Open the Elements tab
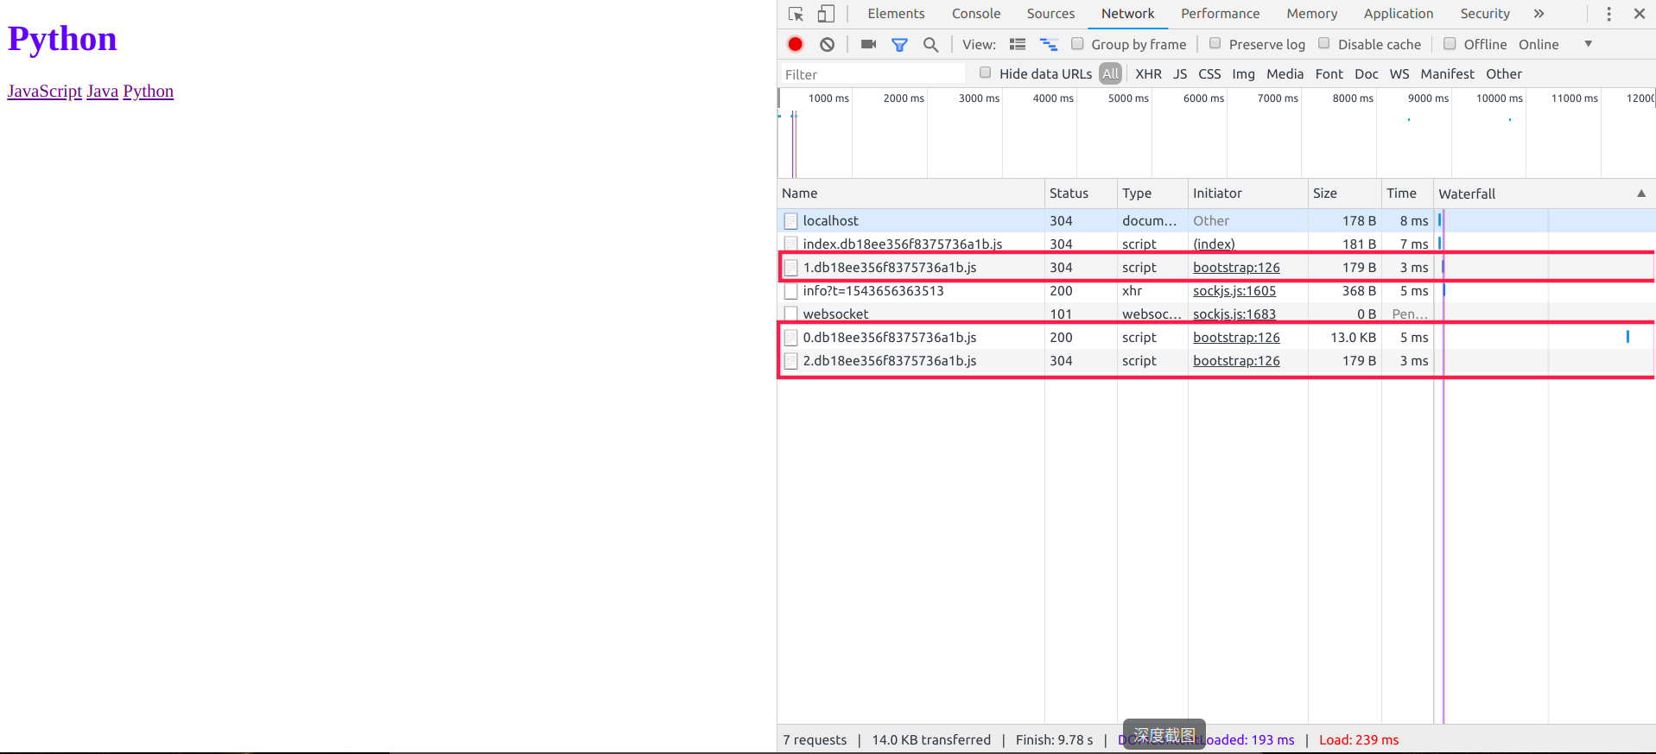This screenshot has width=1656, height=754. click(896, 14)
